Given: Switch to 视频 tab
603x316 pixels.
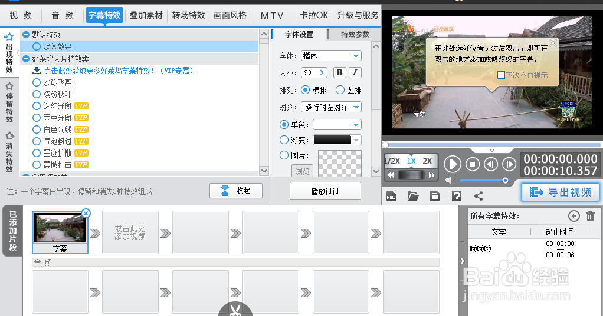Looking at the screenshot, I should pyautogui.click(x=21, y=15).
